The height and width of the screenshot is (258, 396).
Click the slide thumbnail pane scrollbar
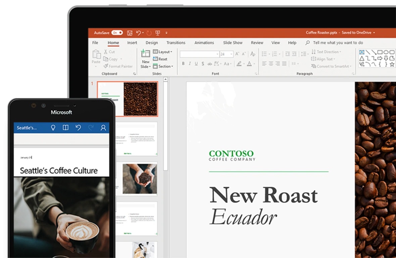(x=165, y=126)
